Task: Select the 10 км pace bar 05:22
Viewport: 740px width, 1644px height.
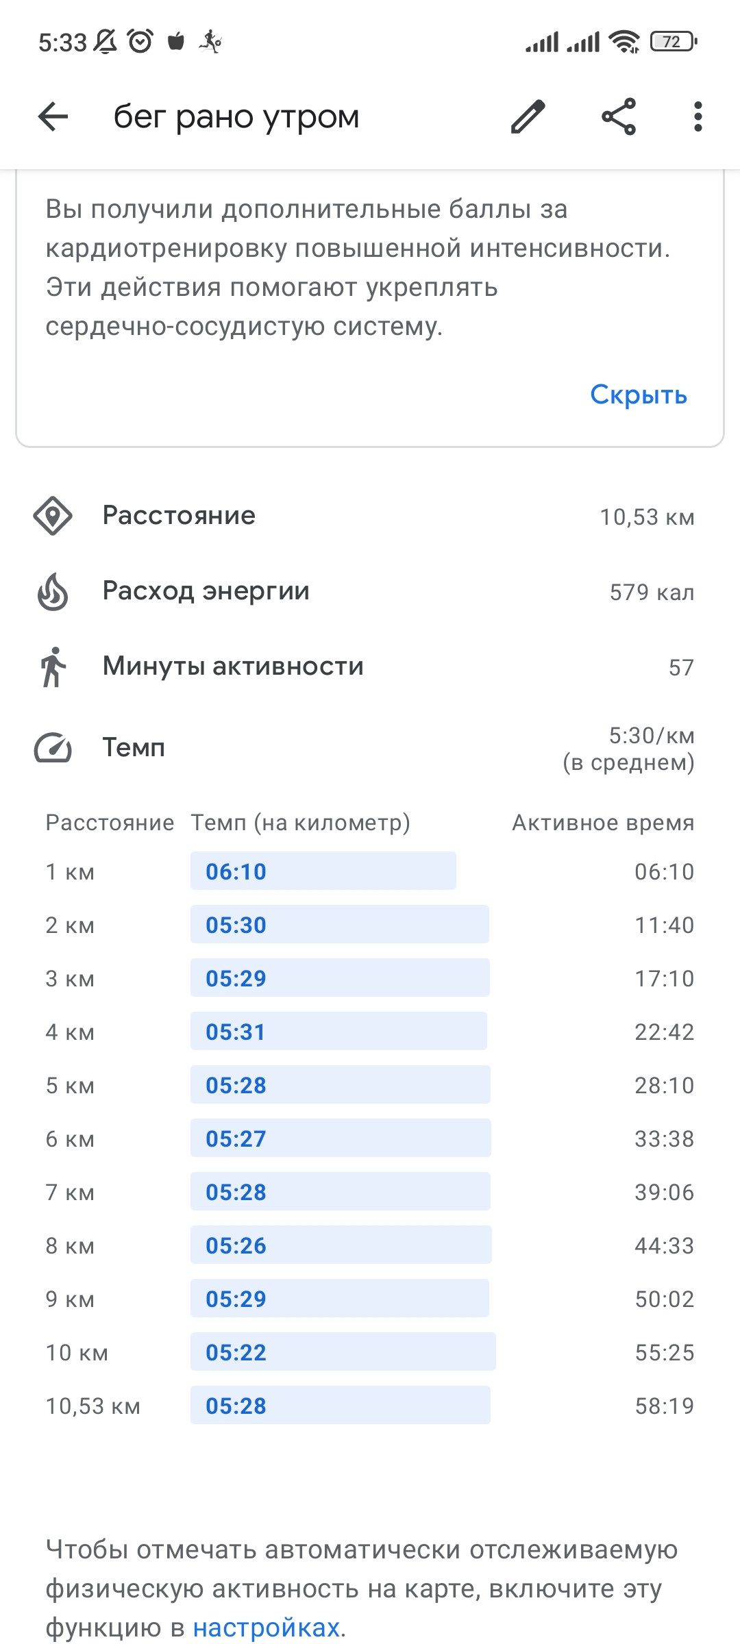Action: (x=343, y=1352)
